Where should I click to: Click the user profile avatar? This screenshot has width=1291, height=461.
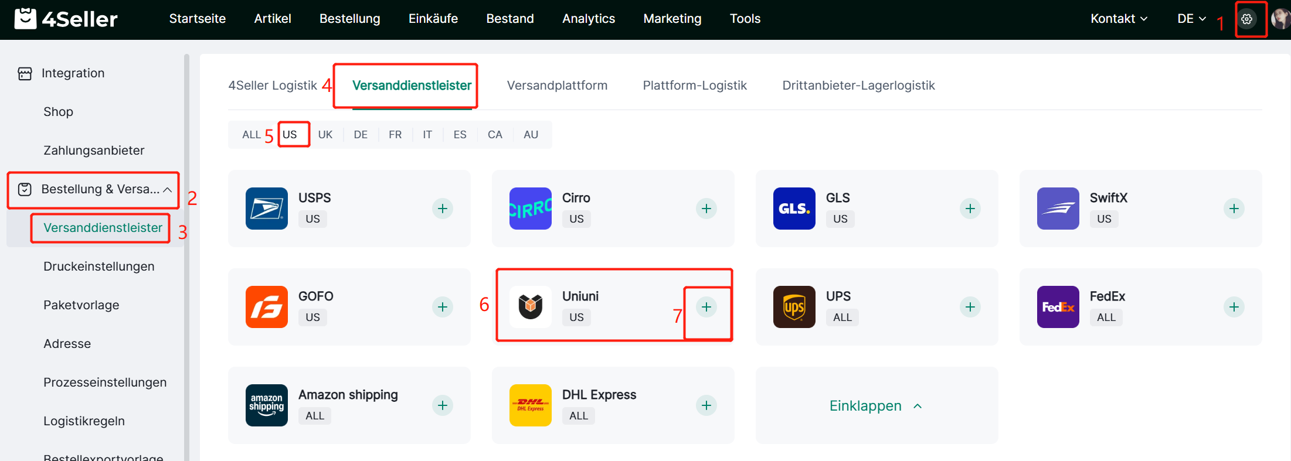pos(1280,19)
